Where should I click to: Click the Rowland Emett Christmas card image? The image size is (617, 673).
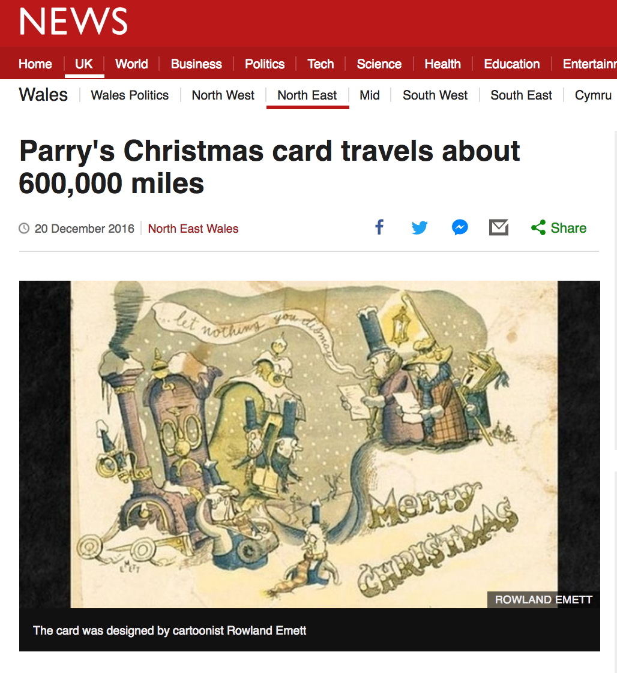[310, 444]
